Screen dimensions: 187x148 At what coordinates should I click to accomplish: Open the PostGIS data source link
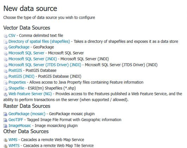(15, 70)
